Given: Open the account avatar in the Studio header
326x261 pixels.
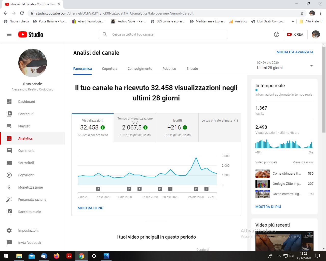Looking at the screenshot, I should pos(316,34).
